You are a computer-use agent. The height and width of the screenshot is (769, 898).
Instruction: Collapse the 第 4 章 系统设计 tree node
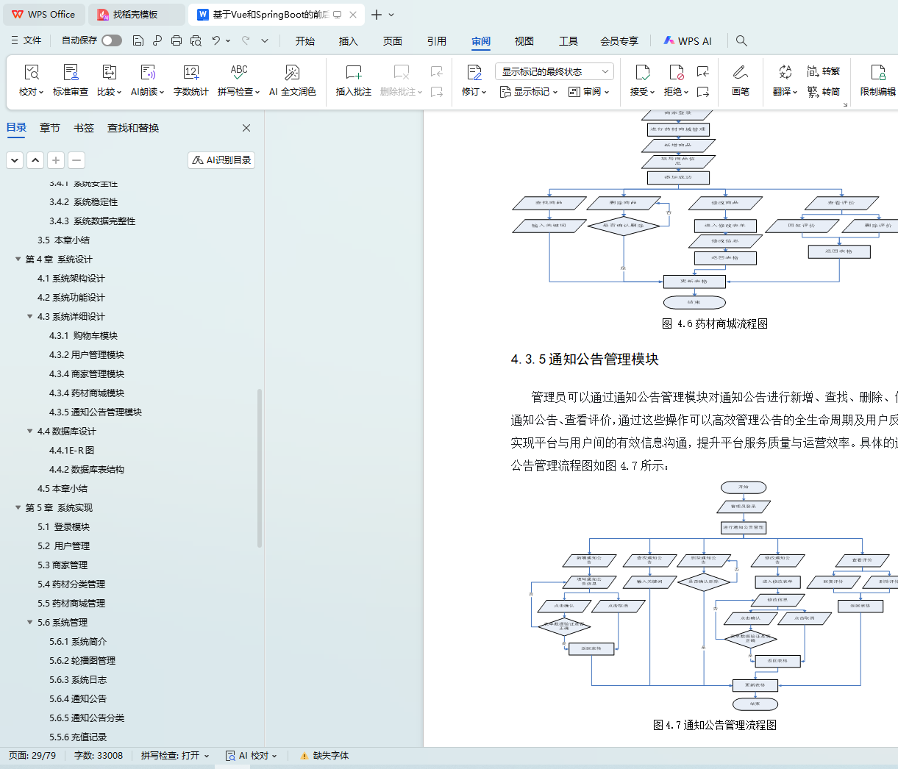[18, 260]
